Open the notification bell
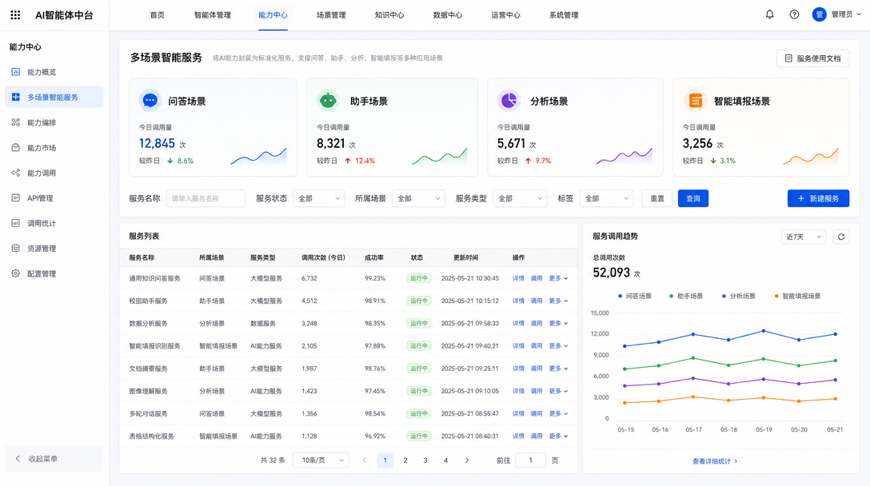 tap(769, 14)
